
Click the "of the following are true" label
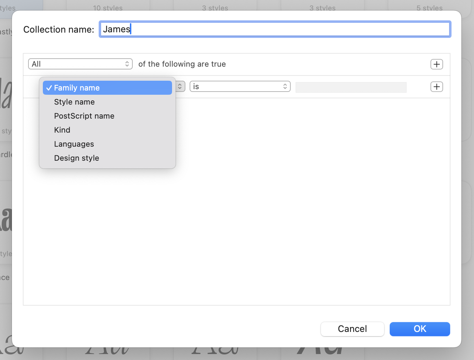[x=182, y=64]
